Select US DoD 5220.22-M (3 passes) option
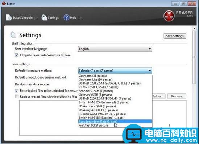The width and height of the screenshot is (199, 144). click(115, 98)
